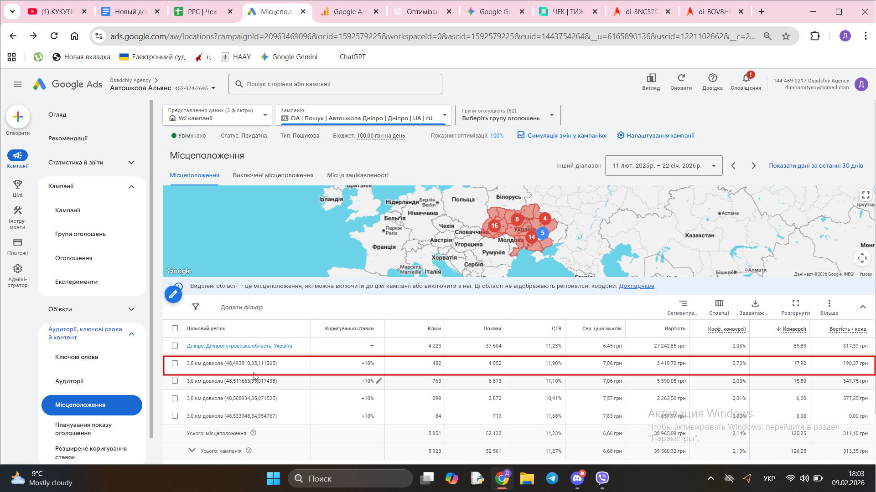Click the filter funnel icon

[196, 307]
